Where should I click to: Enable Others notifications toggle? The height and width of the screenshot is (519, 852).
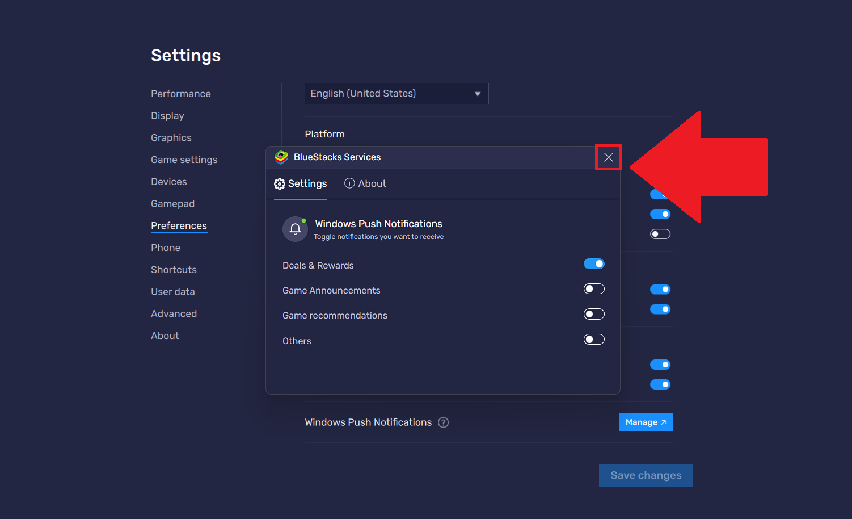(x=594, y=340)
